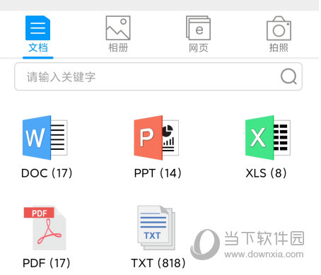Click the 拍照 tab label

(279, 47)
